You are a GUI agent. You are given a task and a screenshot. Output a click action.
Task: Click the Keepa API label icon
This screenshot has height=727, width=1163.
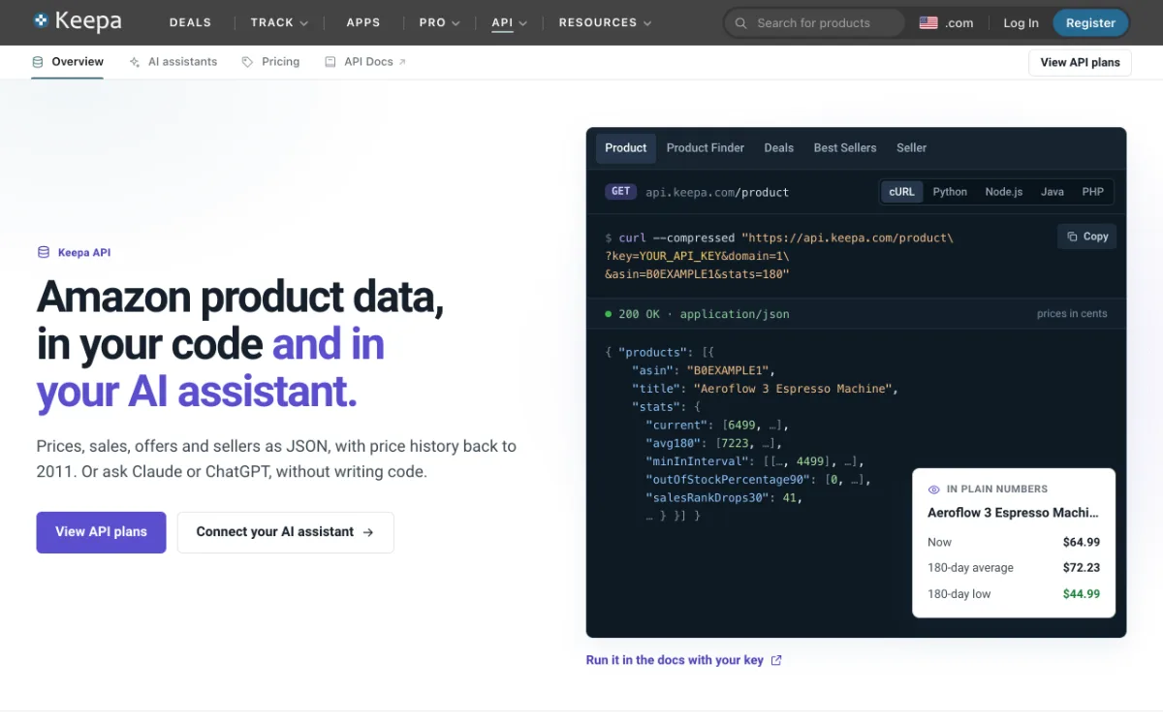click(x=43, y=252)
